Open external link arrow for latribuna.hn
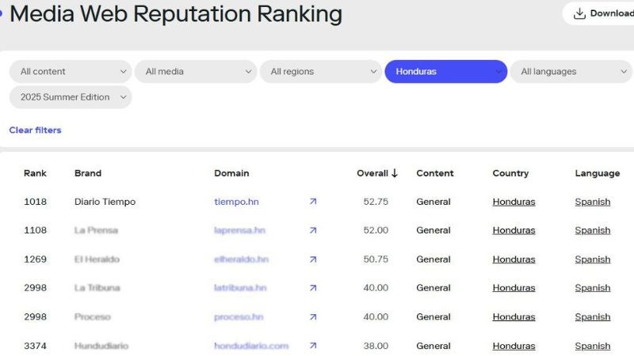Screen dimensions: 634x356 coord(313,288)
